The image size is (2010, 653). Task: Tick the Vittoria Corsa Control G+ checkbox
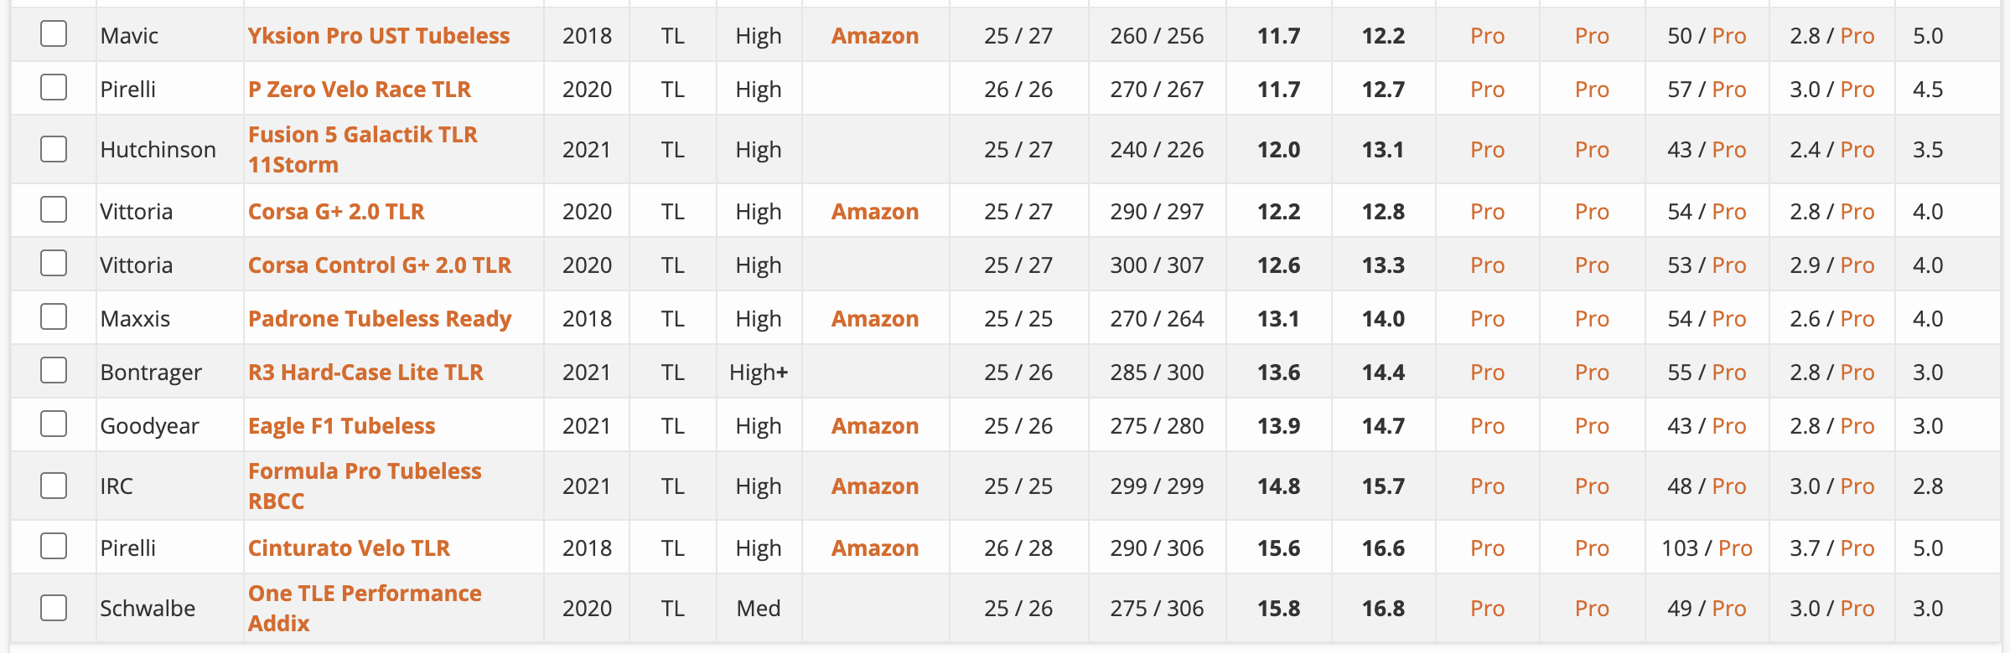(54, 264)
